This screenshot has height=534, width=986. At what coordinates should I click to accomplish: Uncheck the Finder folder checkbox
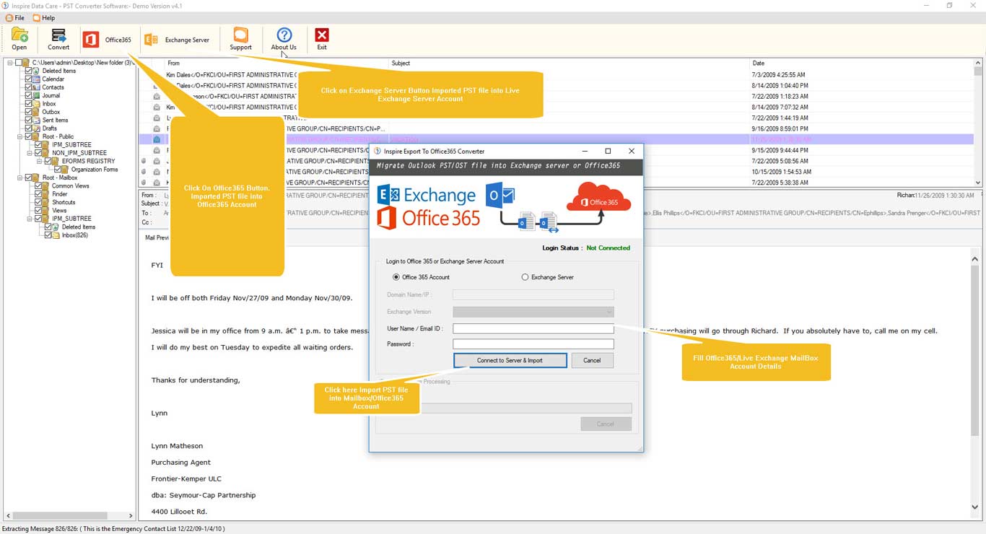(38, 194)
